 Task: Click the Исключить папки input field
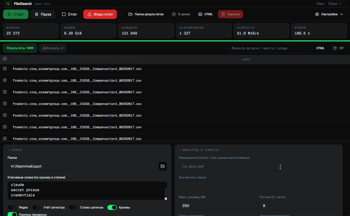(258, 186)
